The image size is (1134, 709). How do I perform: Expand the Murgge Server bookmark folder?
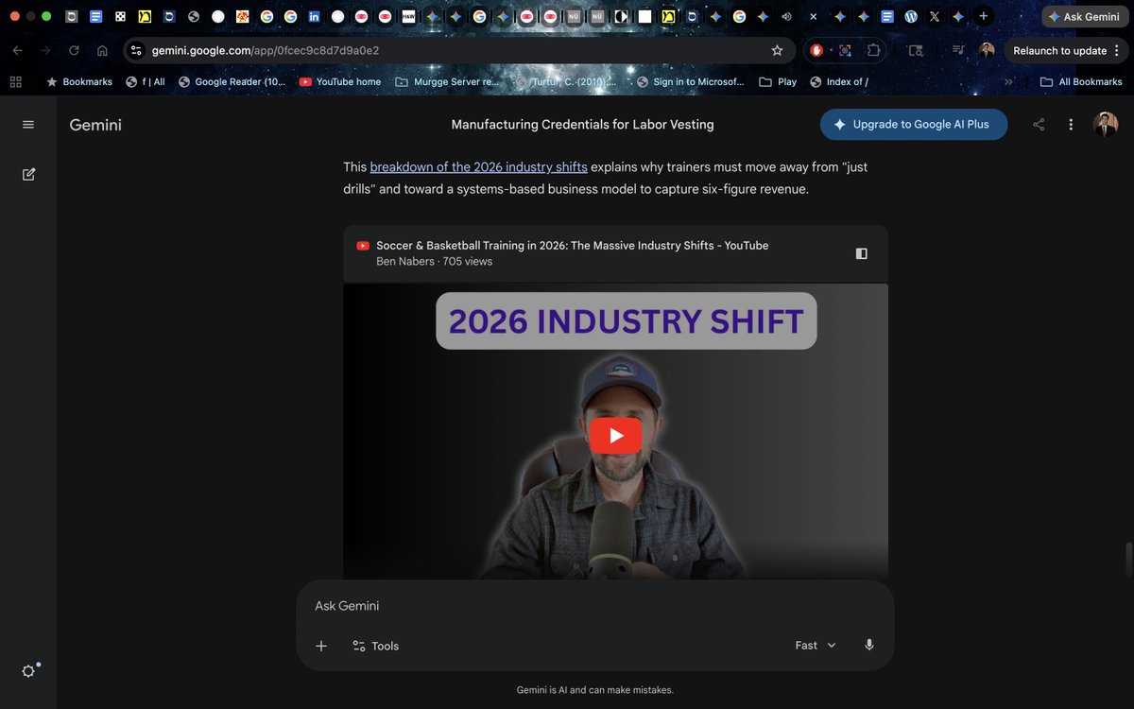[447, 81]
